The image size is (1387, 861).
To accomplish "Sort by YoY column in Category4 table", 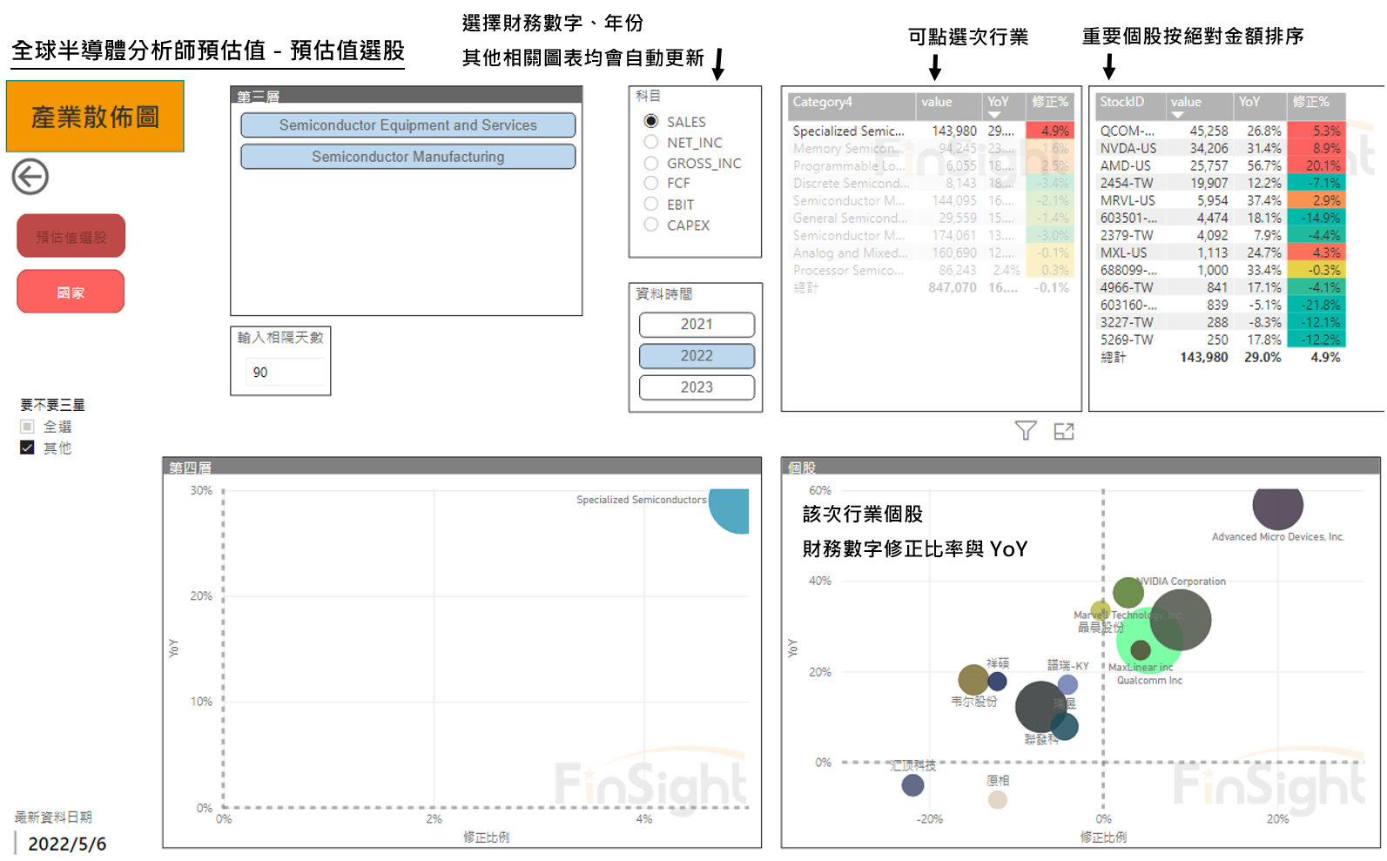I will tap(998, 102).
